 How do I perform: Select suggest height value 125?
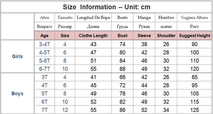(195, 110)
